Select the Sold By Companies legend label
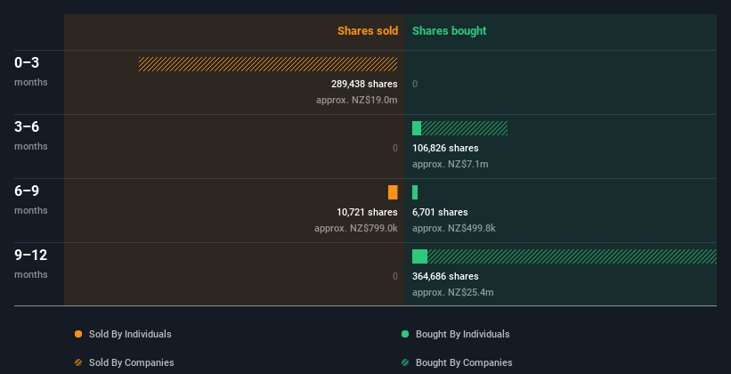Image resolution: width=731 pixels, height=374 pixels. (x=132, y=362)
